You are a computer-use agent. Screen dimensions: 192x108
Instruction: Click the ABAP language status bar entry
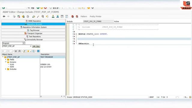coord(151,97)
